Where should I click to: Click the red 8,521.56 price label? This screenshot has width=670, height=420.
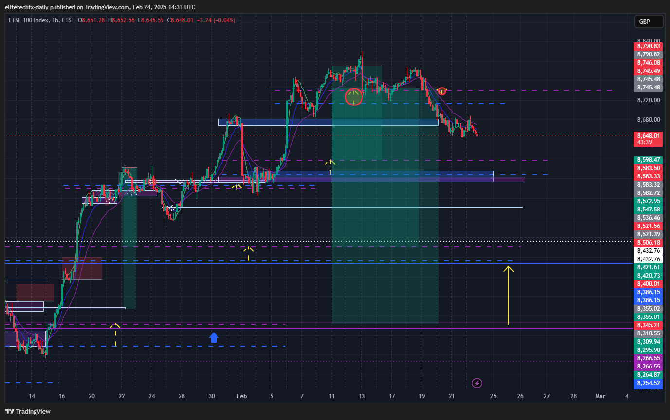pos(648,226)
